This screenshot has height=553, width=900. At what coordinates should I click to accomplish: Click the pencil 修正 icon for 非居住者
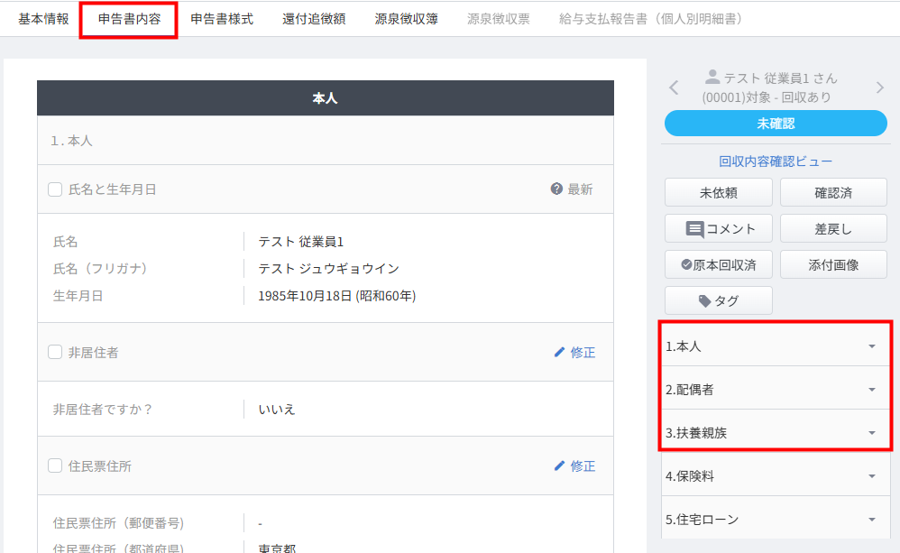click(x=559, y=353)
